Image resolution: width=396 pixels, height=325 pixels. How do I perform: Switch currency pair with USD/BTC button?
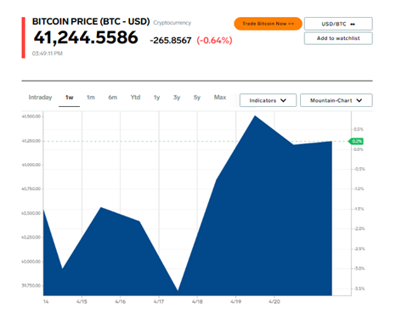(338, 24)
